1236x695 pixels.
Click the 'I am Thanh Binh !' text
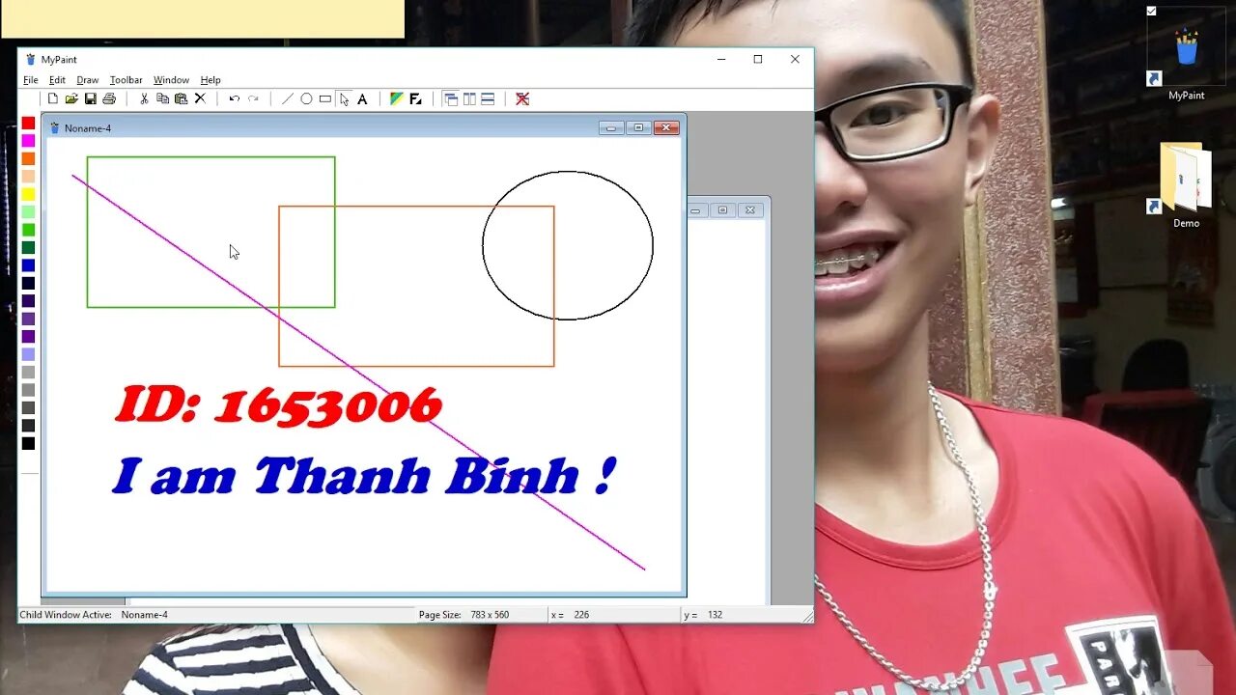pyautogui.click(x=363, y=475)
